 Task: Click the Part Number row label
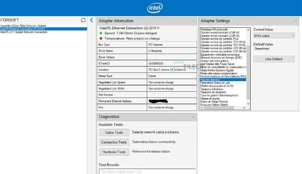coord(106,95)
